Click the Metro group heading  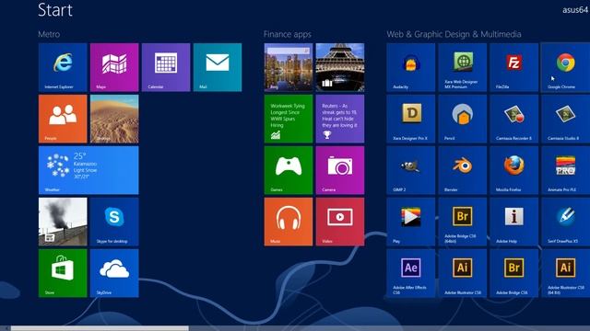pos(49,34)
